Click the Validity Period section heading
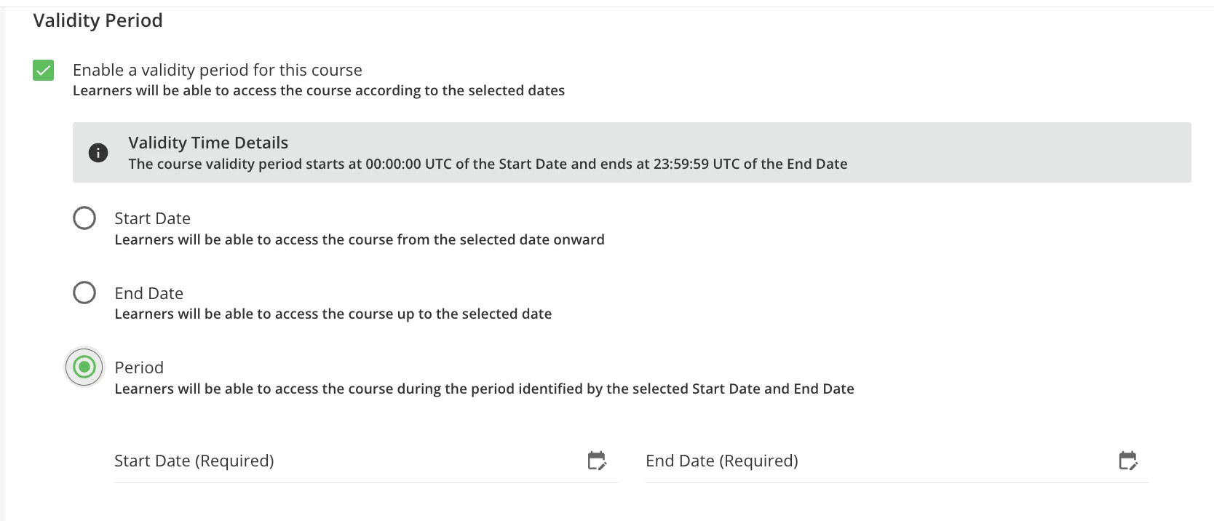This screenshot has height=521, width=1214. click(98, 20)
